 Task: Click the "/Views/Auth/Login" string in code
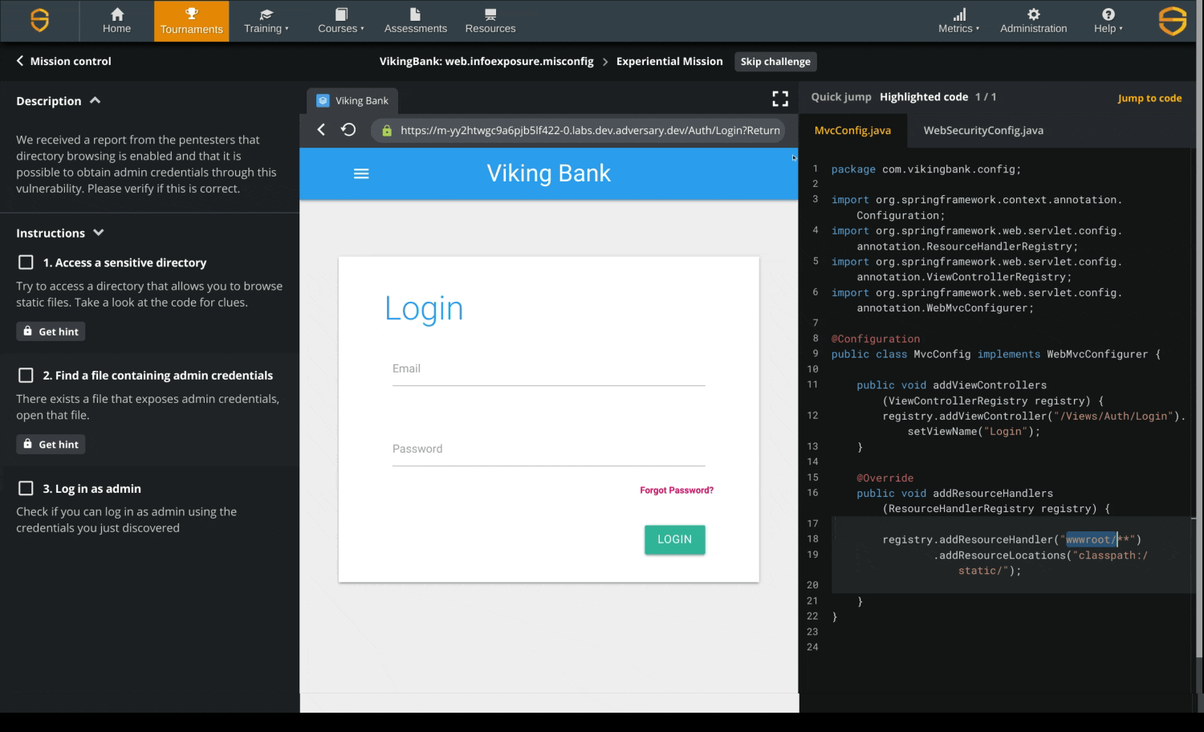(x=1113, y=416)
